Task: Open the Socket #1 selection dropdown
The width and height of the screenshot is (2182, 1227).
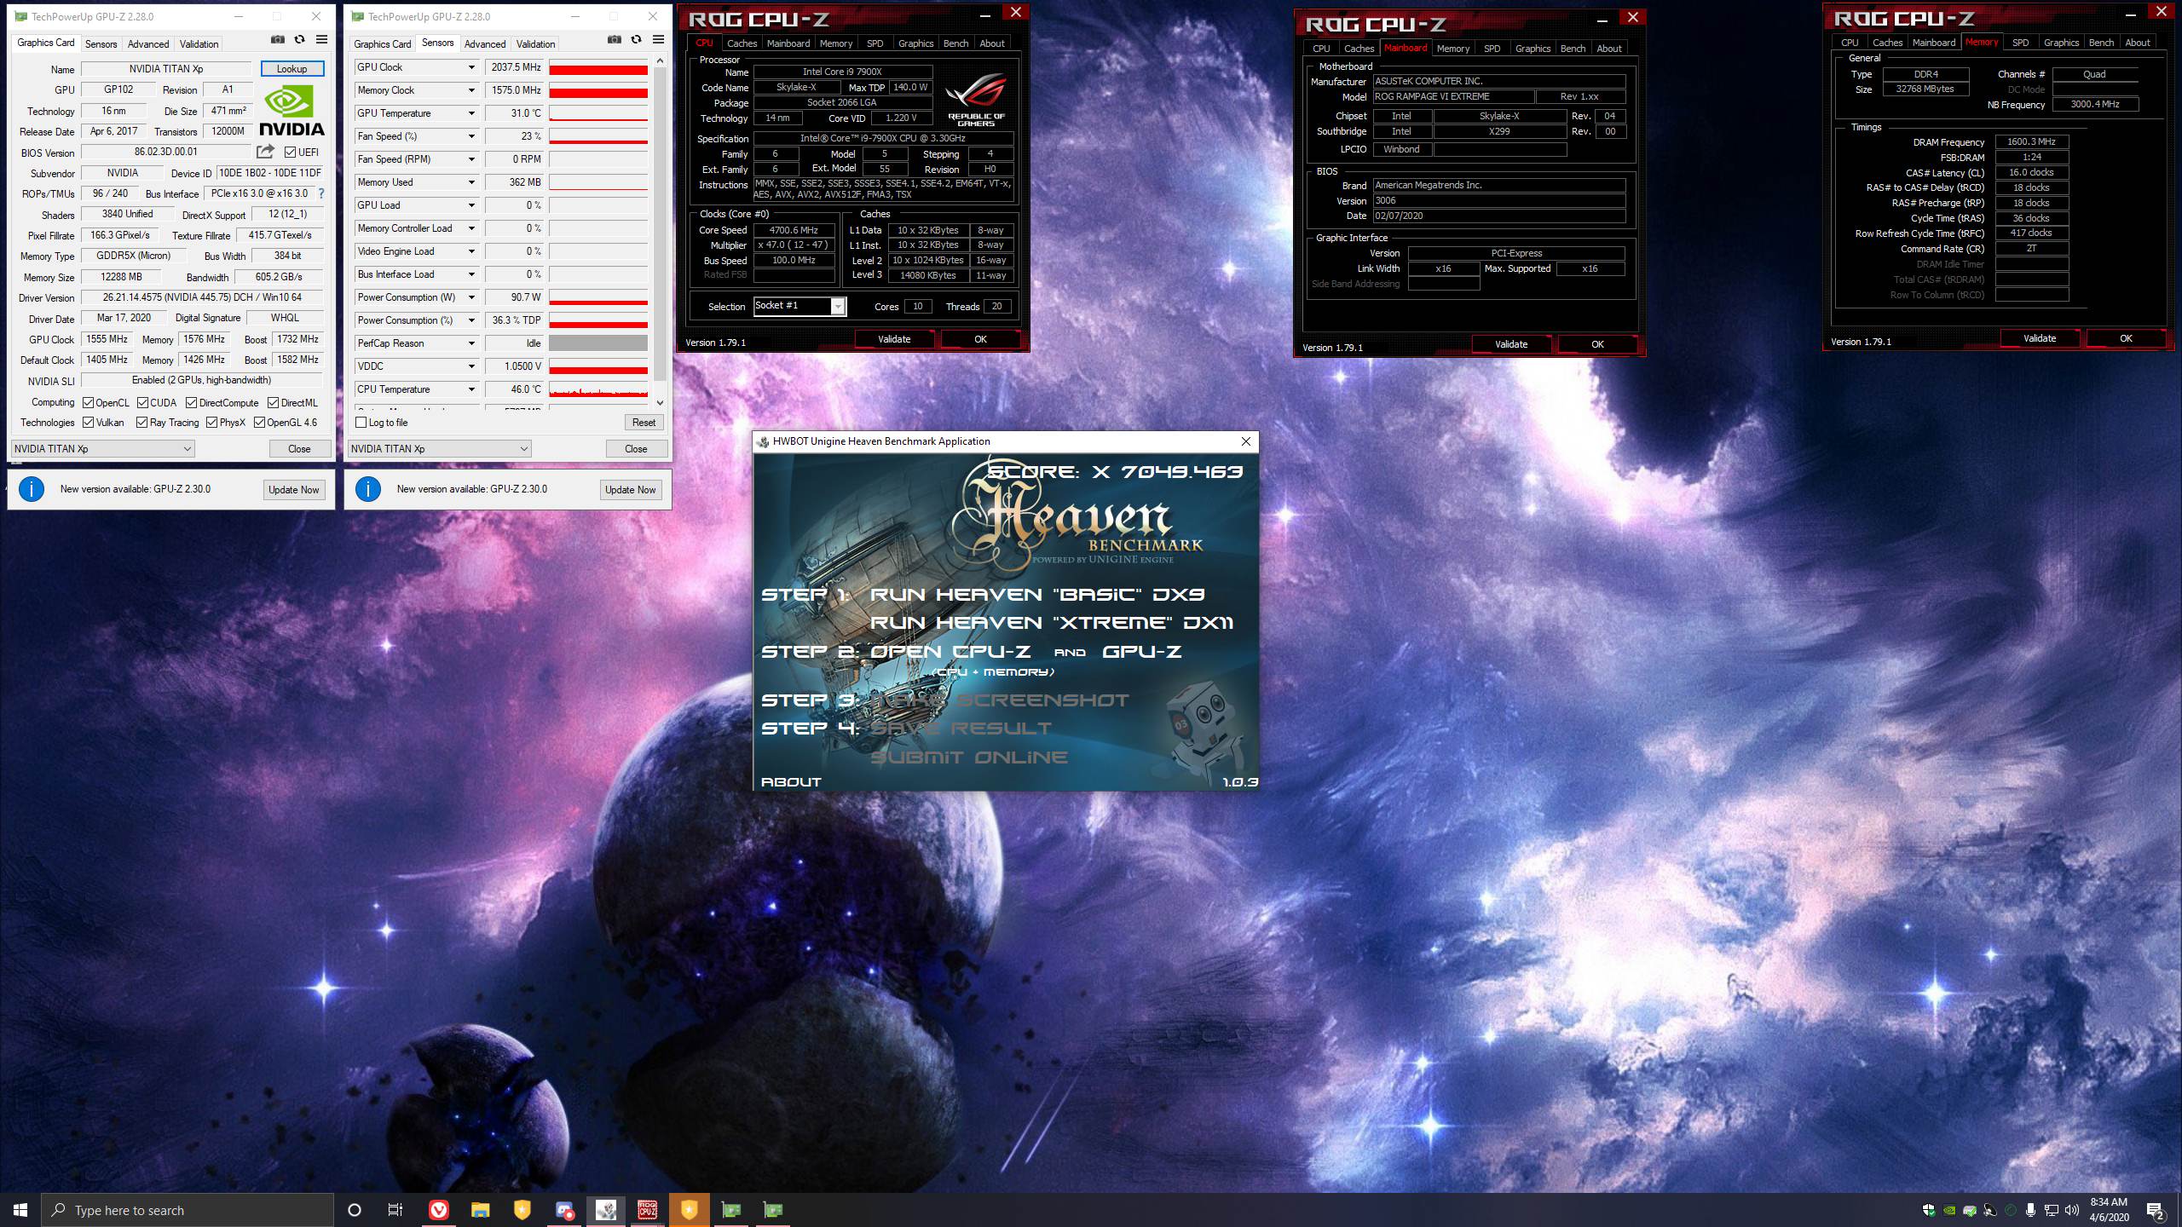Action: [x=799, y=306]
